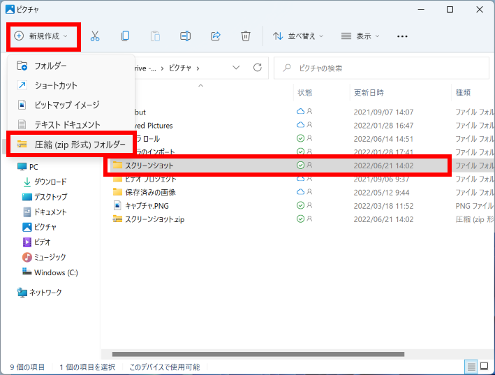Click date 2022/05/12 9:44 of 保存済みの画像
Viewport: 495px width, 375px height.
click(x=381, y=192)
